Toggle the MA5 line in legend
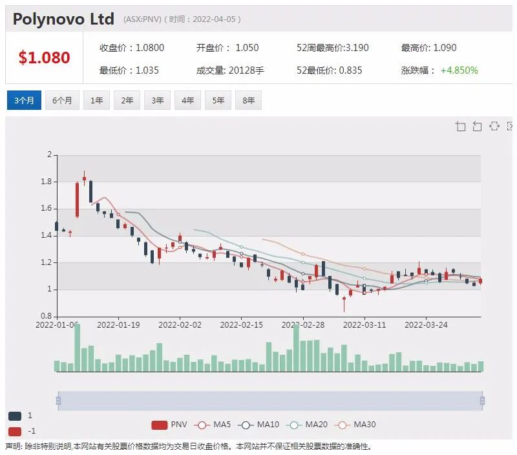Screen dimensions: 517x455 [213, 425]
